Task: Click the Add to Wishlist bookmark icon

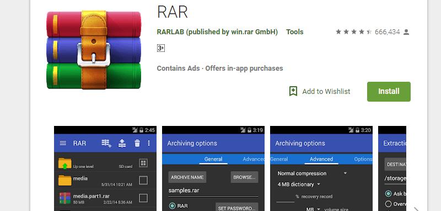Action: pos(293,91)
